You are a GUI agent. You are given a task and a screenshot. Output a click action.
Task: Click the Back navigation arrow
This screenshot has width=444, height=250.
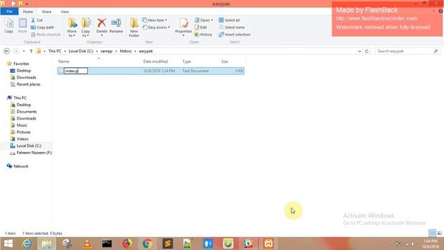pos(6,51)
